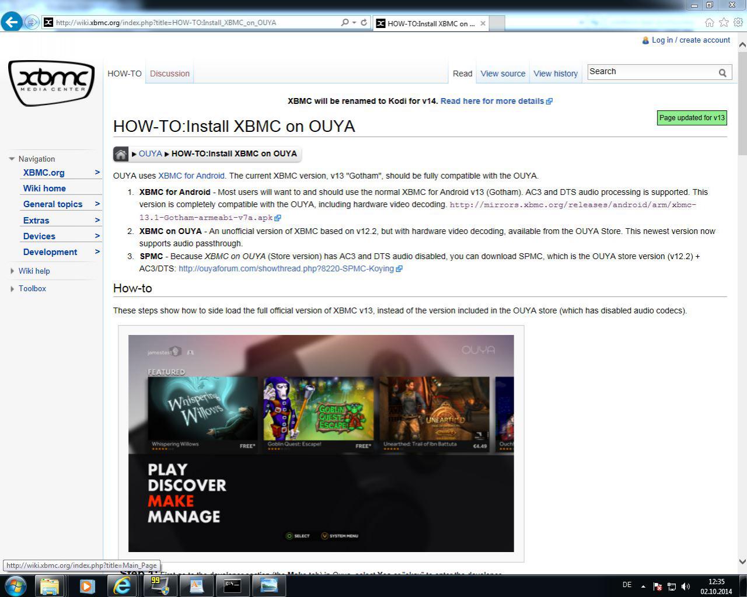Click the browser Home icon
747x597 pixels.
pos(709,22)
